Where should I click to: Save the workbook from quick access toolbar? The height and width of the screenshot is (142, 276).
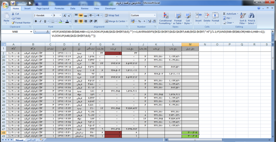pos(13,3)
